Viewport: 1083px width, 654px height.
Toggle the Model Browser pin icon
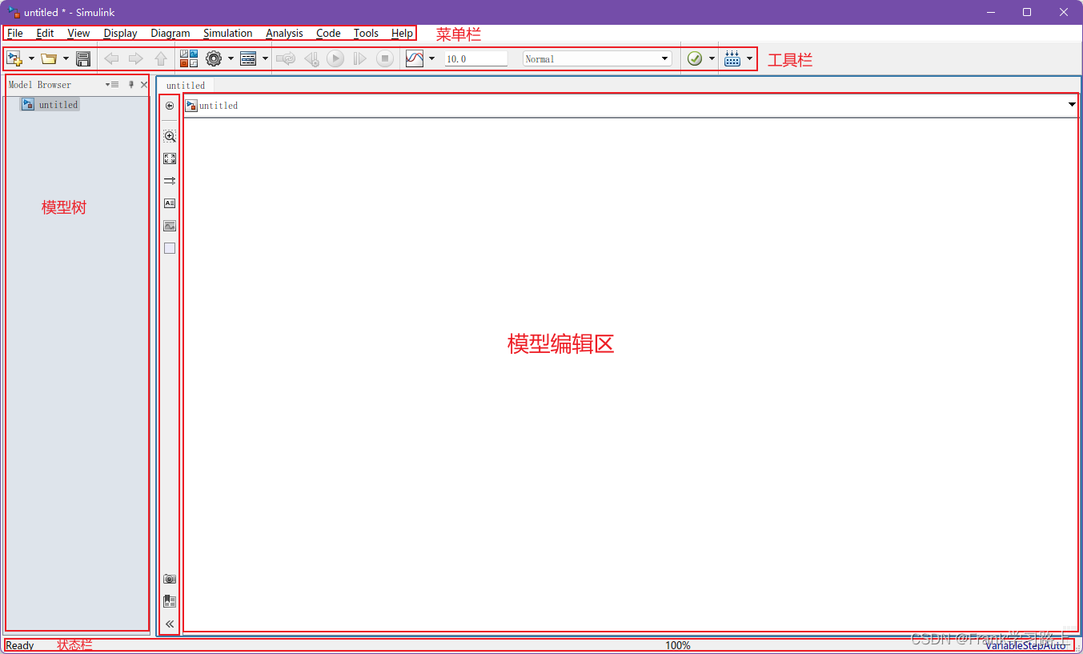tap(130, 83)
